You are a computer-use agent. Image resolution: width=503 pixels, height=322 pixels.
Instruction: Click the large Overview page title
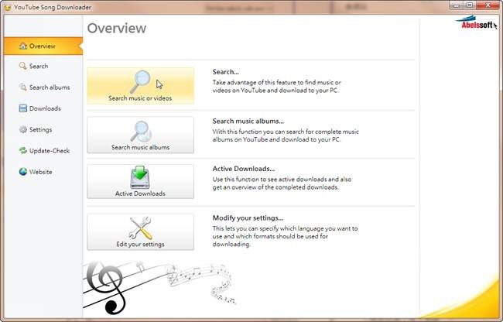117,28
